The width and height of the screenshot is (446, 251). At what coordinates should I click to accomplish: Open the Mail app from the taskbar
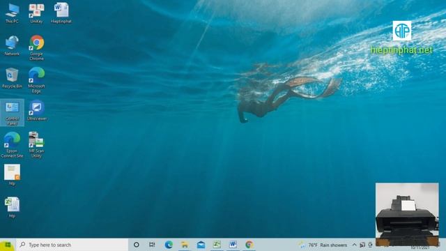201,245
